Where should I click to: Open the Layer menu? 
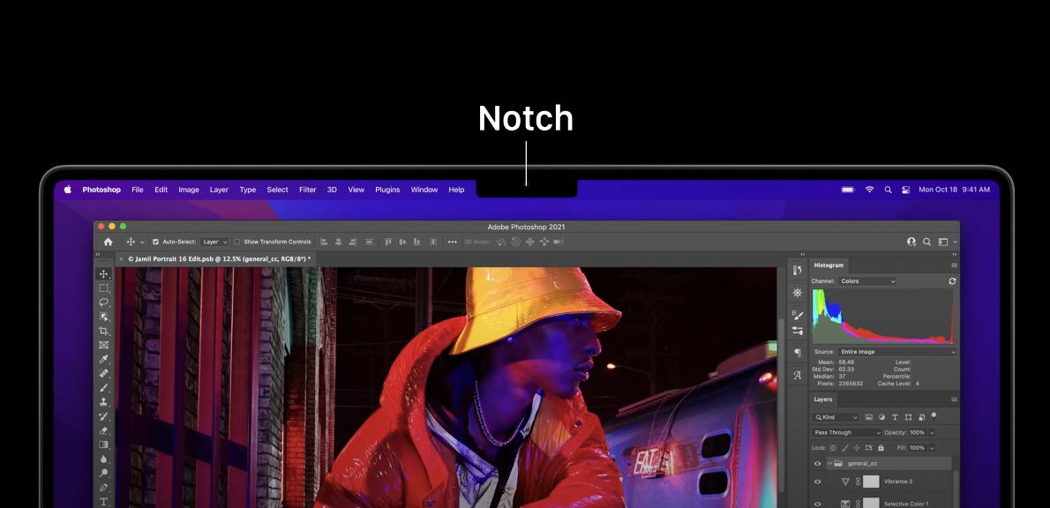click(219, 190)
